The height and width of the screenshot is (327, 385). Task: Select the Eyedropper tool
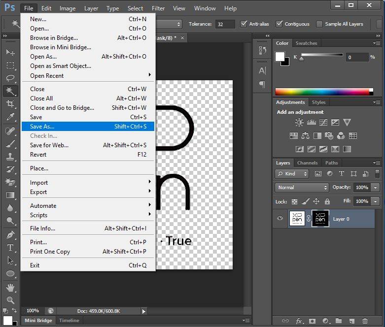(x=10, y=117)
